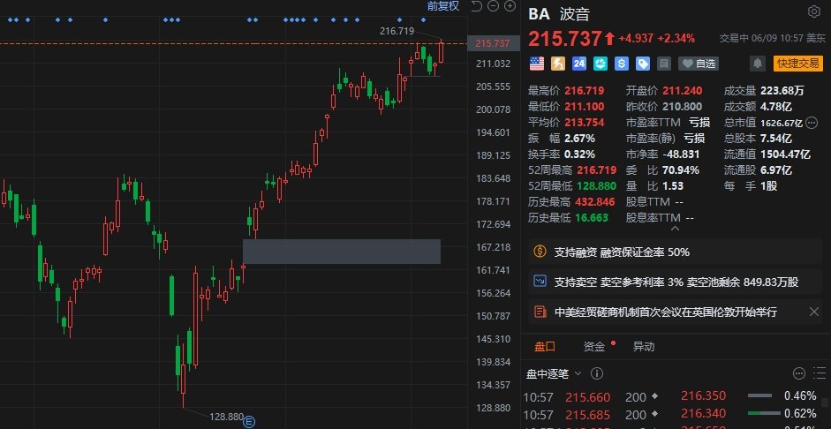Set a price alert with bell icon

click(x=758, y=64)
